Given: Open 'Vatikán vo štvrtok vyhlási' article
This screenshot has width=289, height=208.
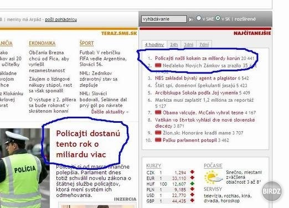Looking at the screenshot, I should (205, 123).
